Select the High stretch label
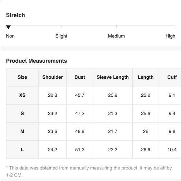 click(170, 36)
